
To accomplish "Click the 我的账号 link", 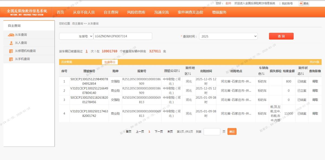I will (x=287, y=3).
